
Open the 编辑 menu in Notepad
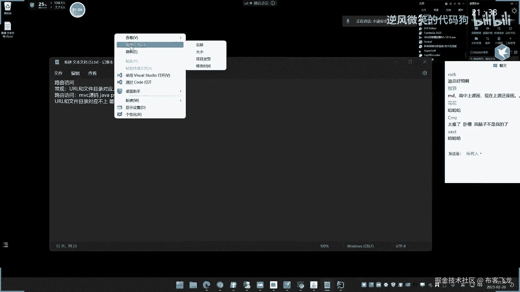(x=75, y=73)
